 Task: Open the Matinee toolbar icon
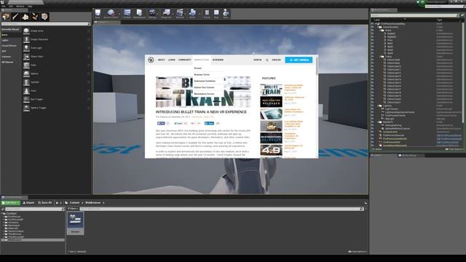pos(180,13)
